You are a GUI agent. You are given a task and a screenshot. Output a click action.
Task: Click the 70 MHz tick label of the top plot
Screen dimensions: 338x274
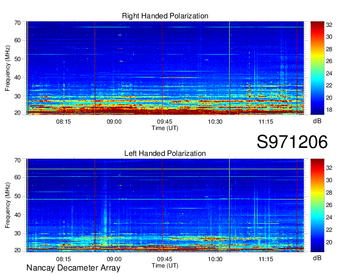click(17, 23)
